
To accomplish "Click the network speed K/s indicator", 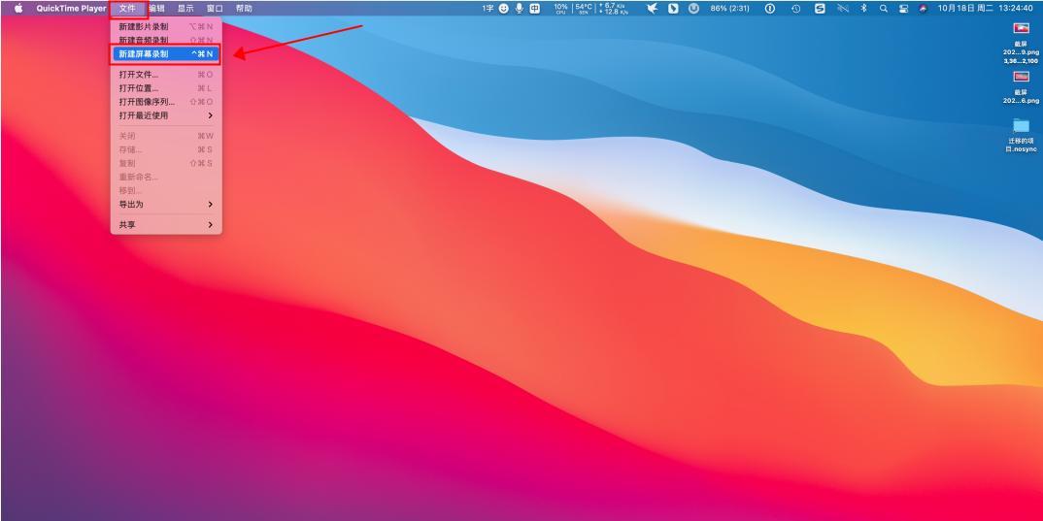I will [x=614, y=9].
